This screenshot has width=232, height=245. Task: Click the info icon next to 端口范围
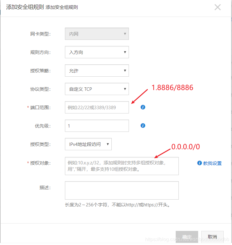pos(143,107)
